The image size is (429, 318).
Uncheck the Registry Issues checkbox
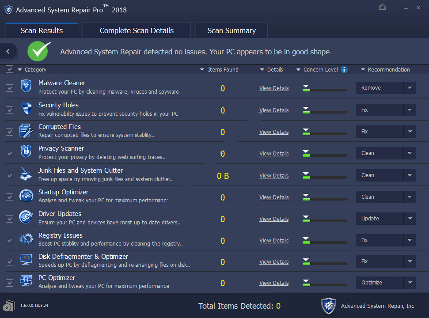(x=10, y=240)
